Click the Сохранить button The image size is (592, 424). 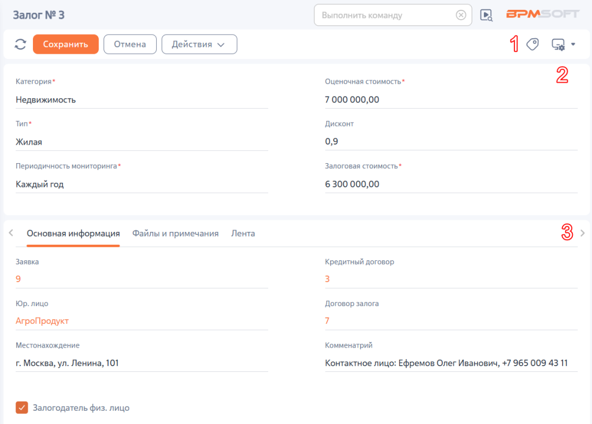[66, 44]
